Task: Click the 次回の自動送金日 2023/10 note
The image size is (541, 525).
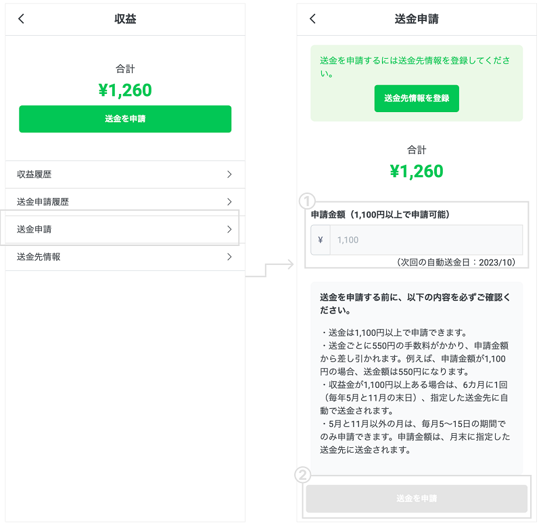Action: tap(456, 262)
